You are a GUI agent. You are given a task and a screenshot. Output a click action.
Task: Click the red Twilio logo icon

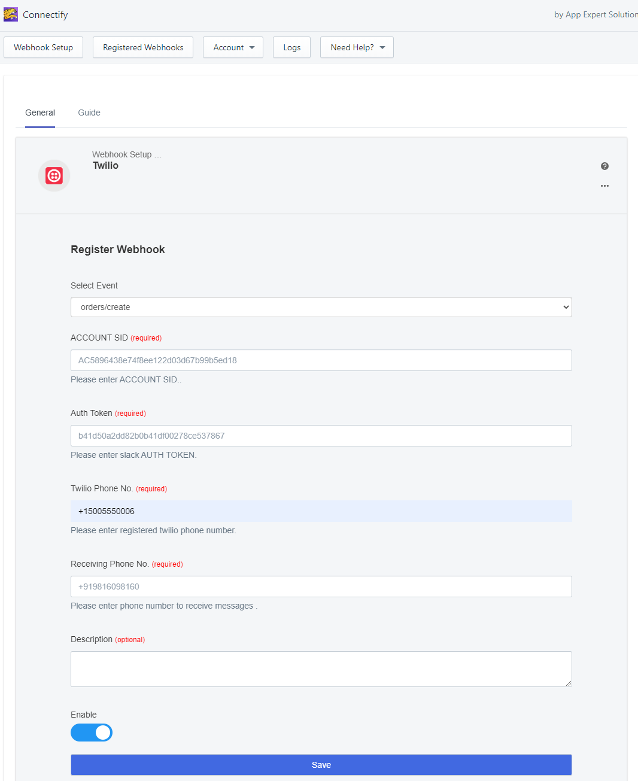[54, 175]
